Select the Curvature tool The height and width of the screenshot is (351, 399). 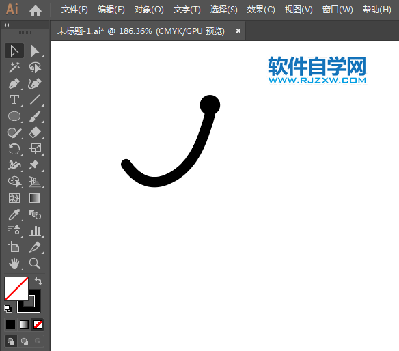(35, 83)
